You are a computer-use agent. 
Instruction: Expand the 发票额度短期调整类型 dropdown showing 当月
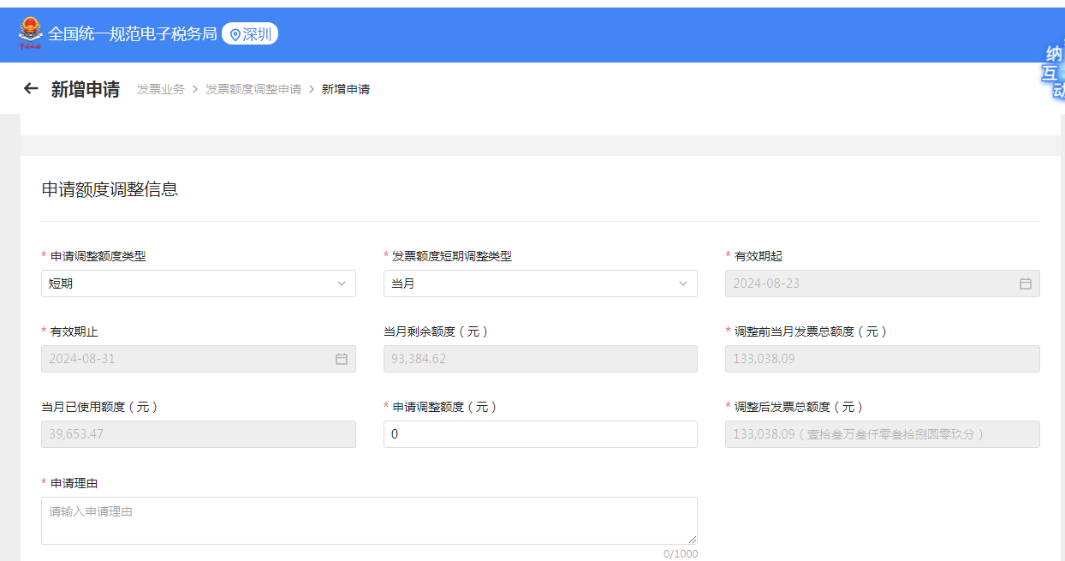539,283
